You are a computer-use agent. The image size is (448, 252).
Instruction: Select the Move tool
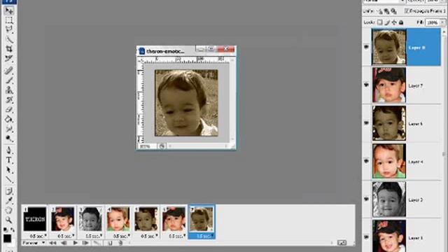coord(9,10)
